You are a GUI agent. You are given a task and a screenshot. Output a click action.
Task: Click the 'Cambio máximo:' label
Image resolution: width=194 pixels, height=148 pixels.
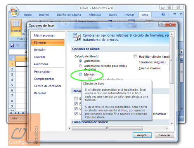[x=150, y=68]
